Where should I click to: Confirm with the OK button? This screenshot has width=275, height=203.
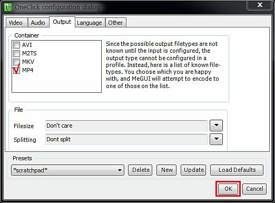[228, 189]
